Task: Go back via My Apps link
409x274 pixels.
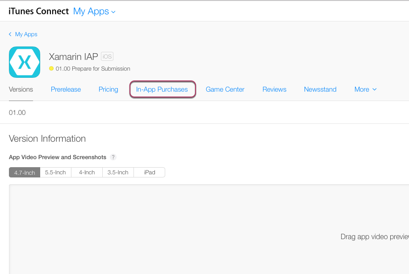Action: tap(26, 34)
